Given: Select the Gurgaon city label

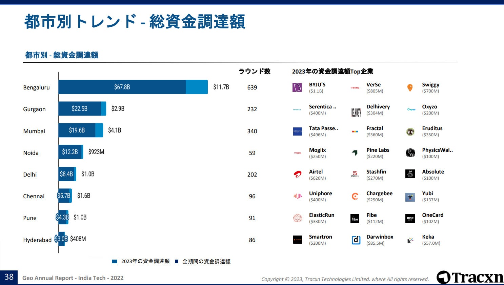Looking at the screenshot, I should tap(34, 109).
